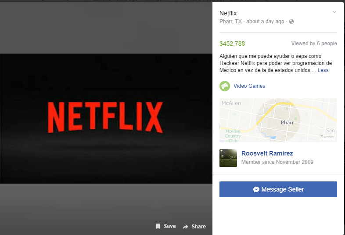Click 'Viewed by 6 people' text

(314, 43)
